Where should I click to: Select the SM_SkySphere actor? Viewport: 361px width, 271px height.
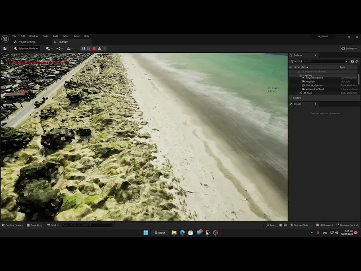click(323, 85)
